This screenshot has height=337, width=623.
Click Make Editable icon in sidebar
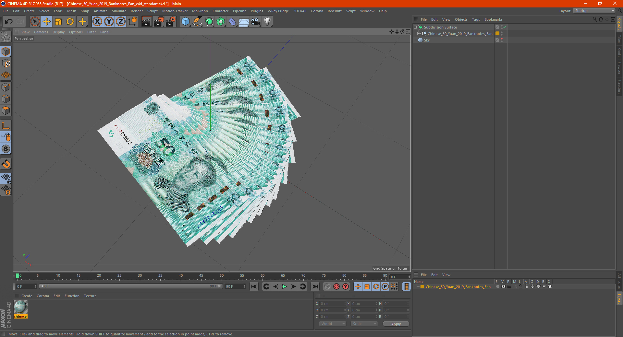(x=6, y=37)
